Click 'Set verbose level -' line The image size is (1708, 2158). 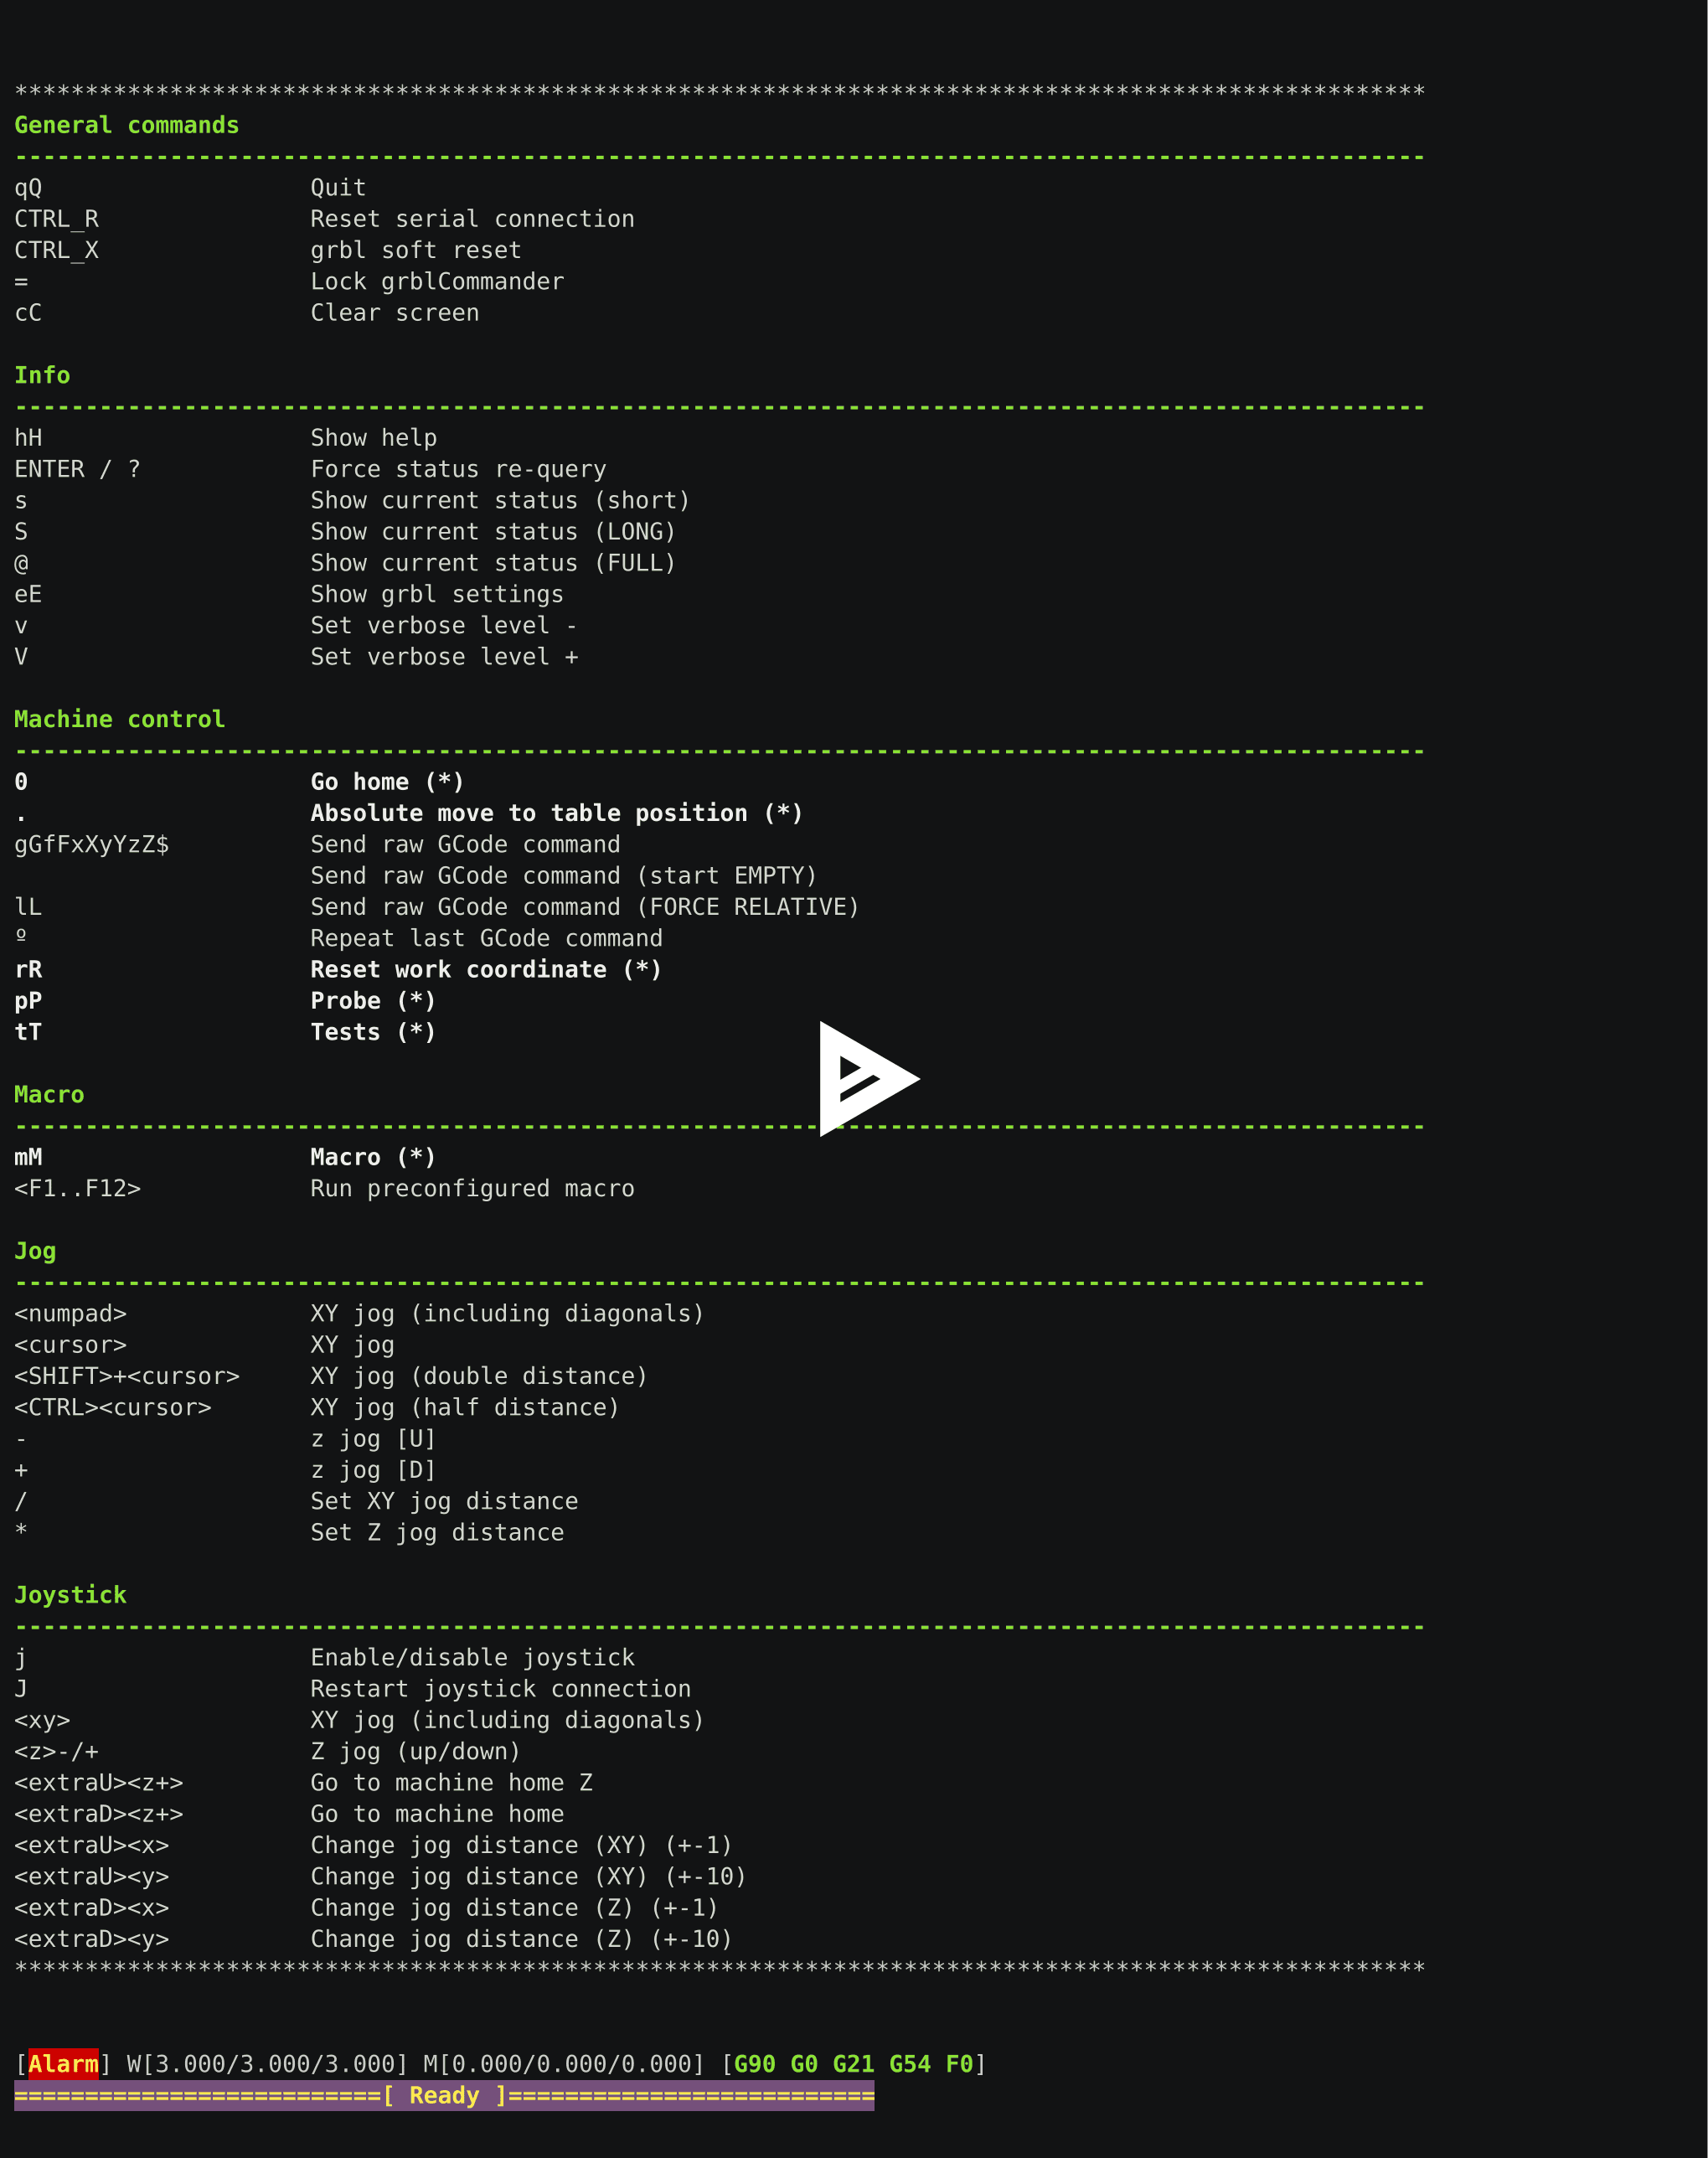click(x=444, y=626)
